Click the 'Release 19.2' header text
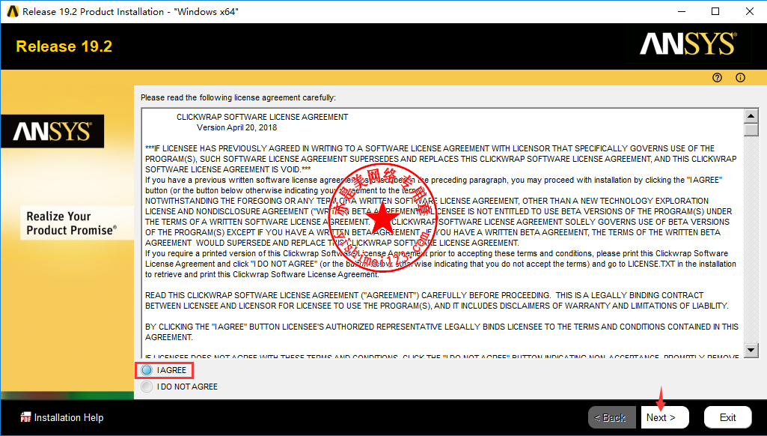Screen dimensions: 767x436 [64, 46]
